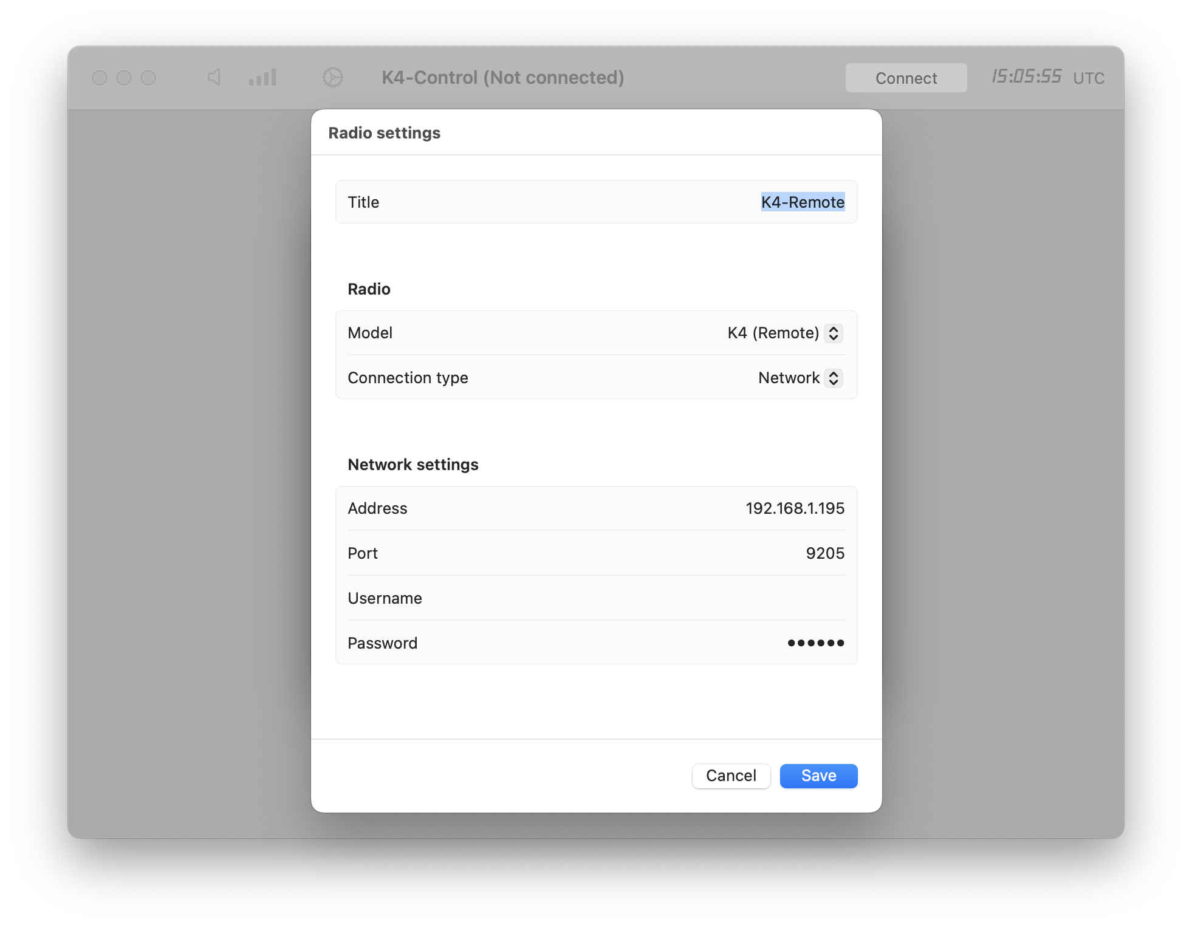The width and height of the screenshot is (1192, 928).
Task: Save the radio settings
Action: pyautogui.click(x=818, y=776)
